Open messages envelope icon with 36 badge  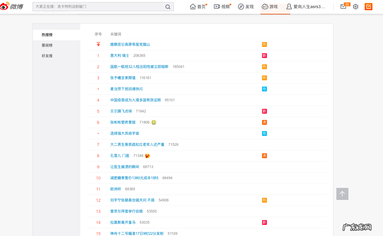[343, 7]
